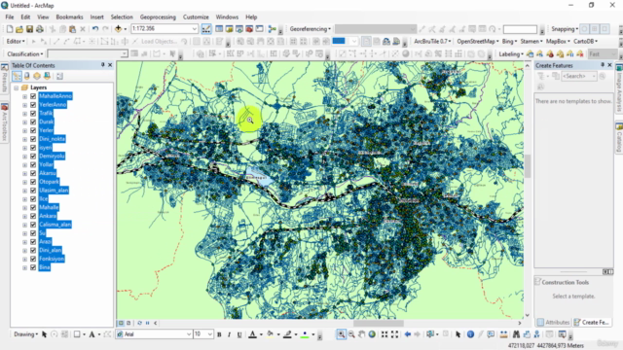Image resolution: width=623 pixels, height=350 pixels.
Task: Uncheck the Yollar layer
Action: [x=33, y=164]
